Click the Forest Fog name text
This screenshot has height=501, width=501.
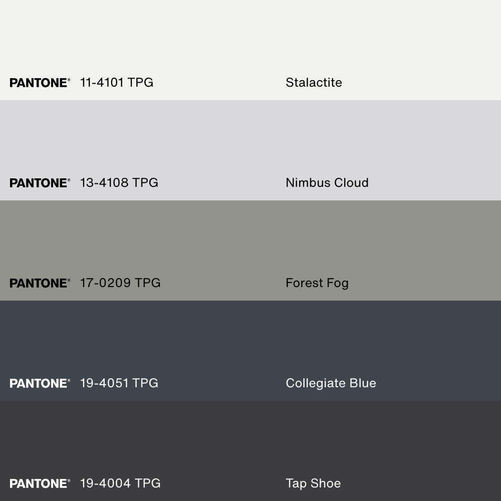(317, 283)
